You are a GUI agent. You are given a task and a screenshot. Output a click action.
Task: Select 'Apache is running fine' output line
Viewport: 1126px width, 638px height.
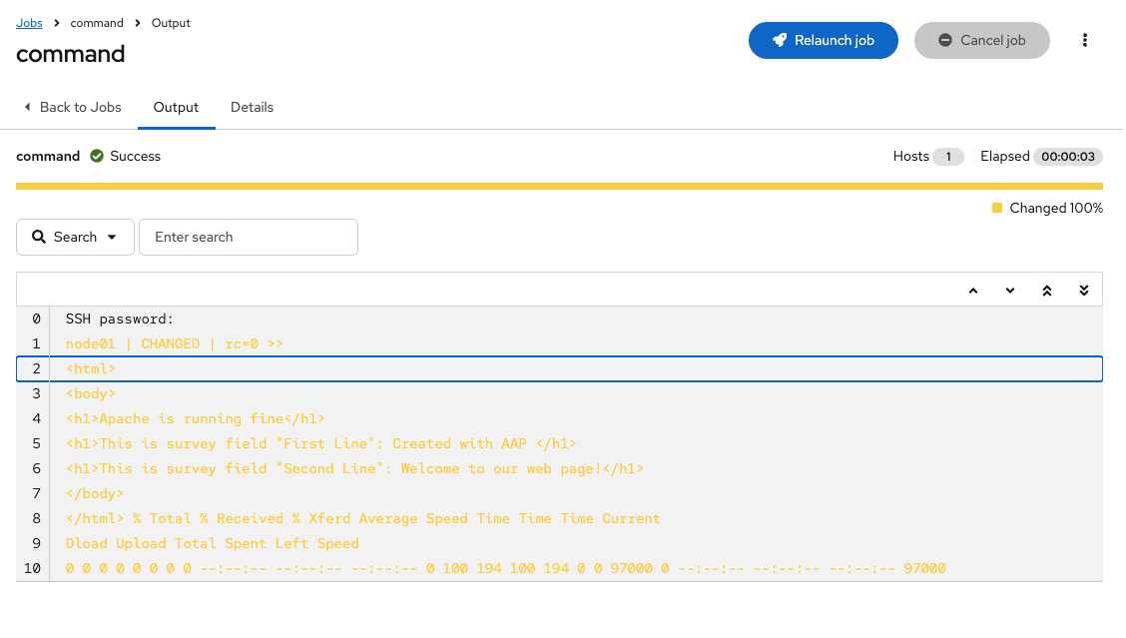click(559, 419)
